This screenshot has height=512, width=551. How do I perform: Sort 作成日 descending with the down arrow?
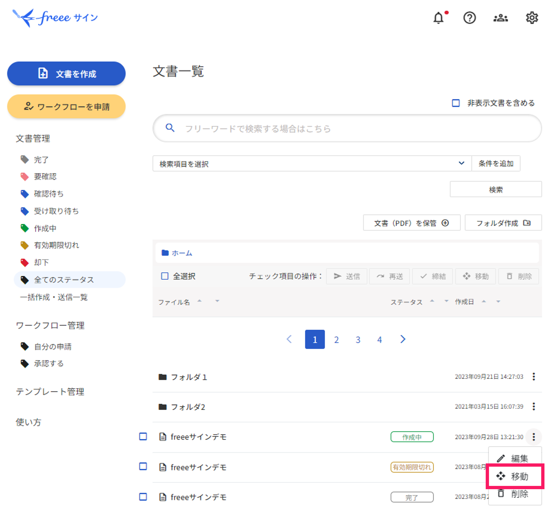pyautogui.click(x=498, y=301)
